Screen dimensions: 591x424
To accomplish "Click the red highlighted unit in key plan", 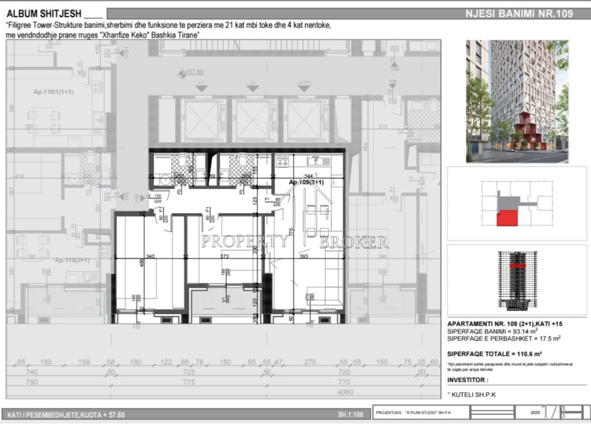I will pyautogui.click(x=507, y=218).
